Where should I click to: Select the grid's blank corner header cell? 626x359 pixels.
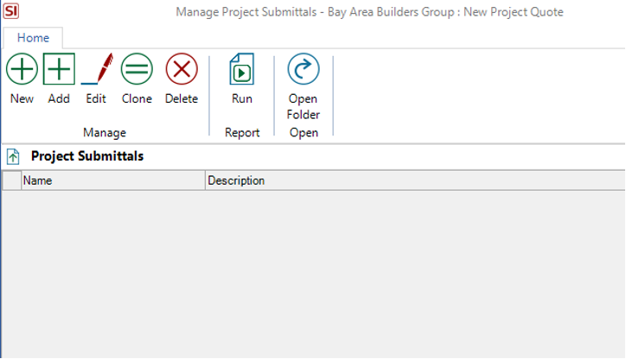click(11, 180)
